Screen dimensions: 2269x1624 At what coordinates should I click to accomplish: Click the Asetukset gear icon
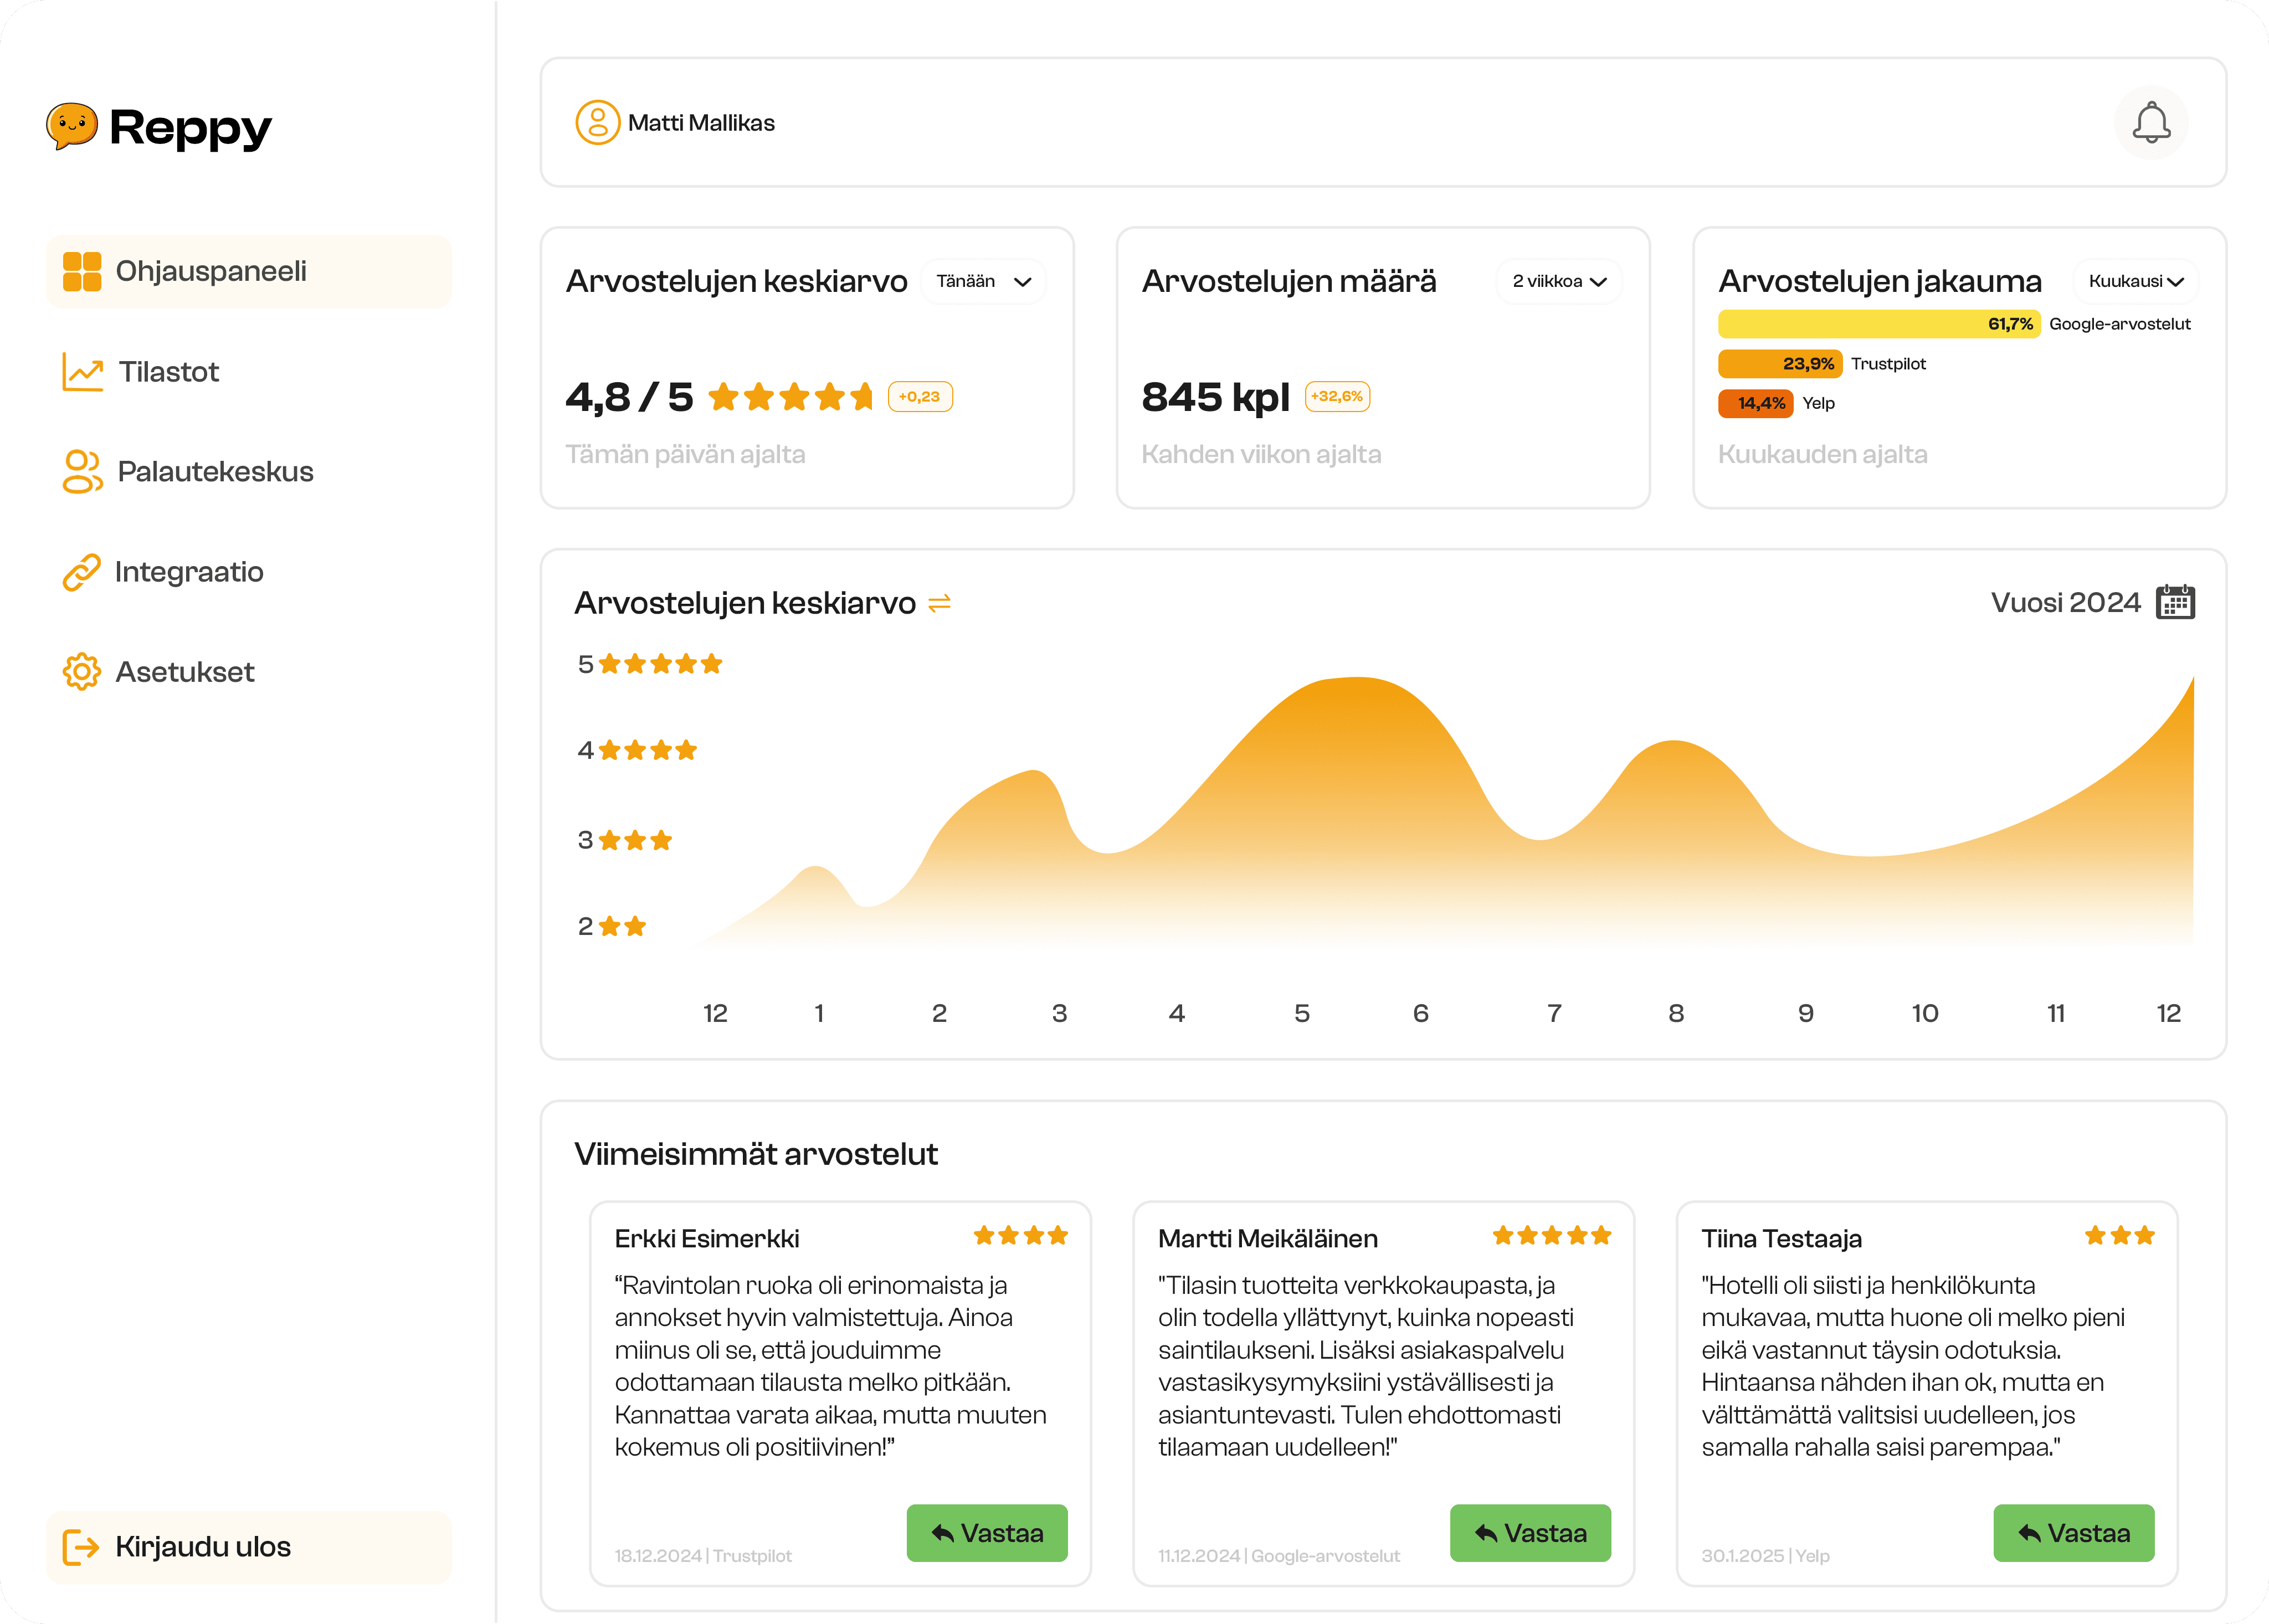(82, 672)
